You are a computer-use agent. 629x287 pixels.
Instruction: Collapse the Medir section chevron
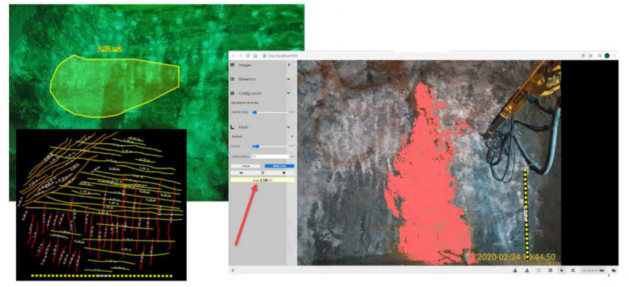(289, 127)
